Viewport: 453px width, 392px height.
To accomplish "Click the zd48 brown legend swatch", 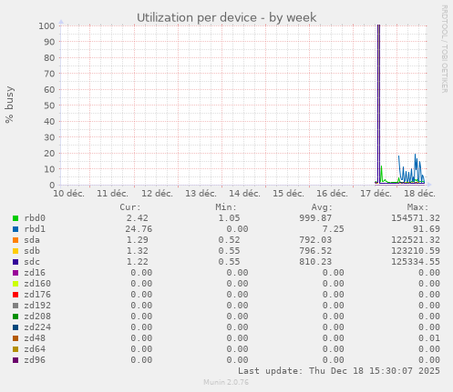I will tap(15, 338).
